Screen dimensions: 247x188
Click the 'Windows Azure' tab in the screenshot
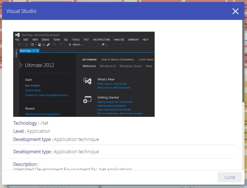click(x=131, y=66)
